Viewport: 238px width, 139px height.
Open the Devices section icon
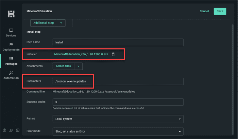(x=11, y=30)
